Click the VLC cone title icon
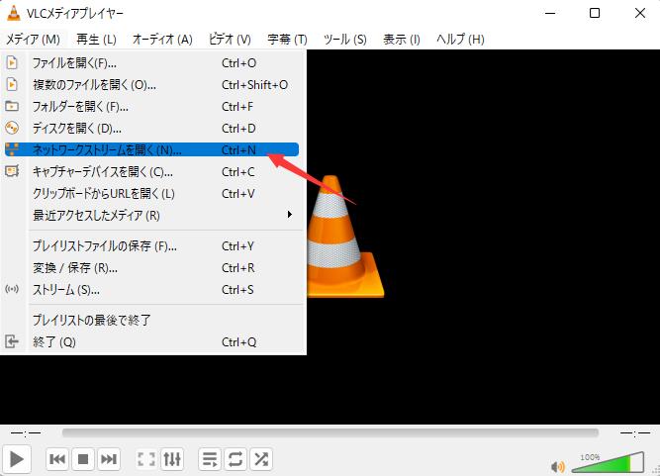 (x=14, y=13)
